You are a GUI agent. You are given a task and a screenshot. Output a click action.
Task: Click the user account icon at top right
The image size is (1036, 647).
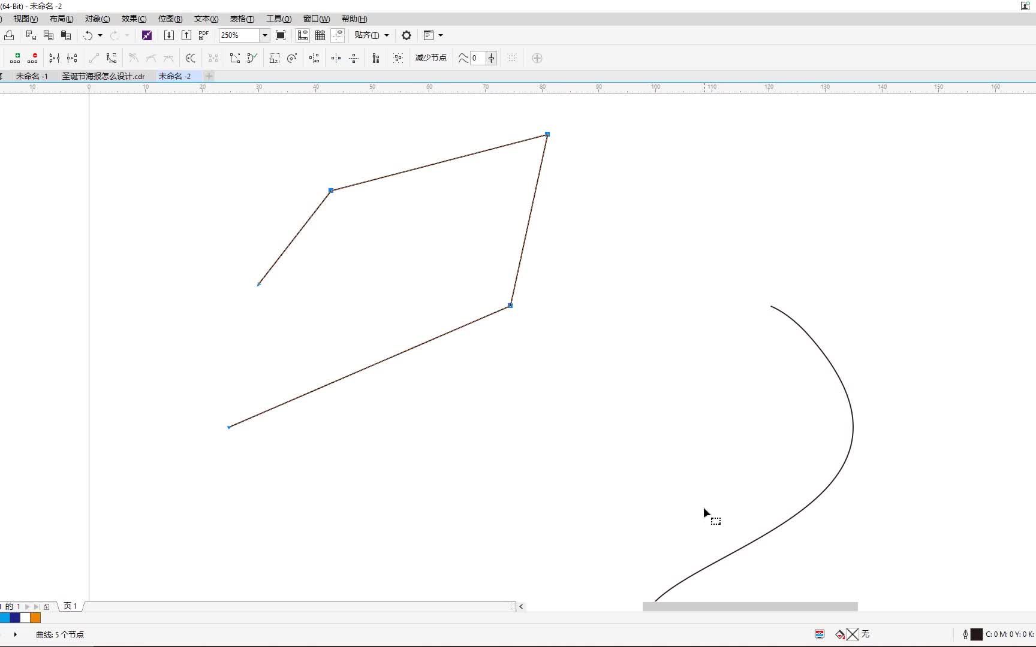[x=1025, y=6]
